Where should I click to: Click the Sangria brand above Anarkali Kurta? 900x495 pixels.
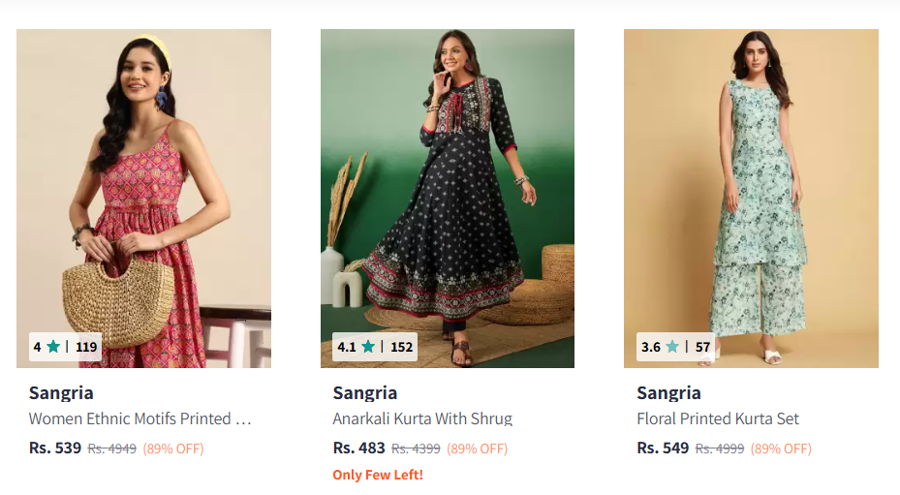click(365, 393)
